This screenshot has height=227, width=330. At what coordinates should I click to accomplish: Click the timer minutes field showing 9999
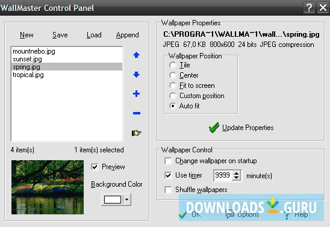pyautogui.click(x=223, y=175)
